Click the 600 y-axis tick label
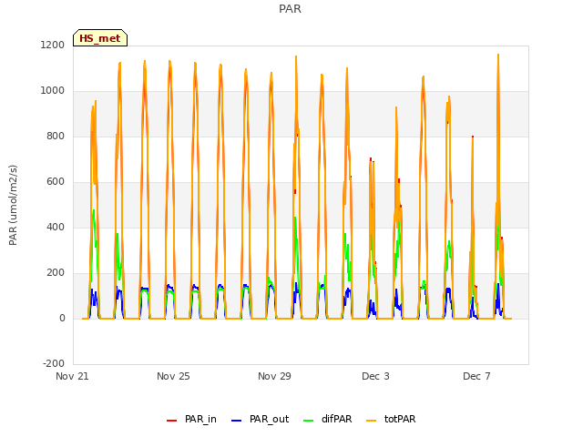The width and height of the screenshot is (583, 437). point(56,182)
